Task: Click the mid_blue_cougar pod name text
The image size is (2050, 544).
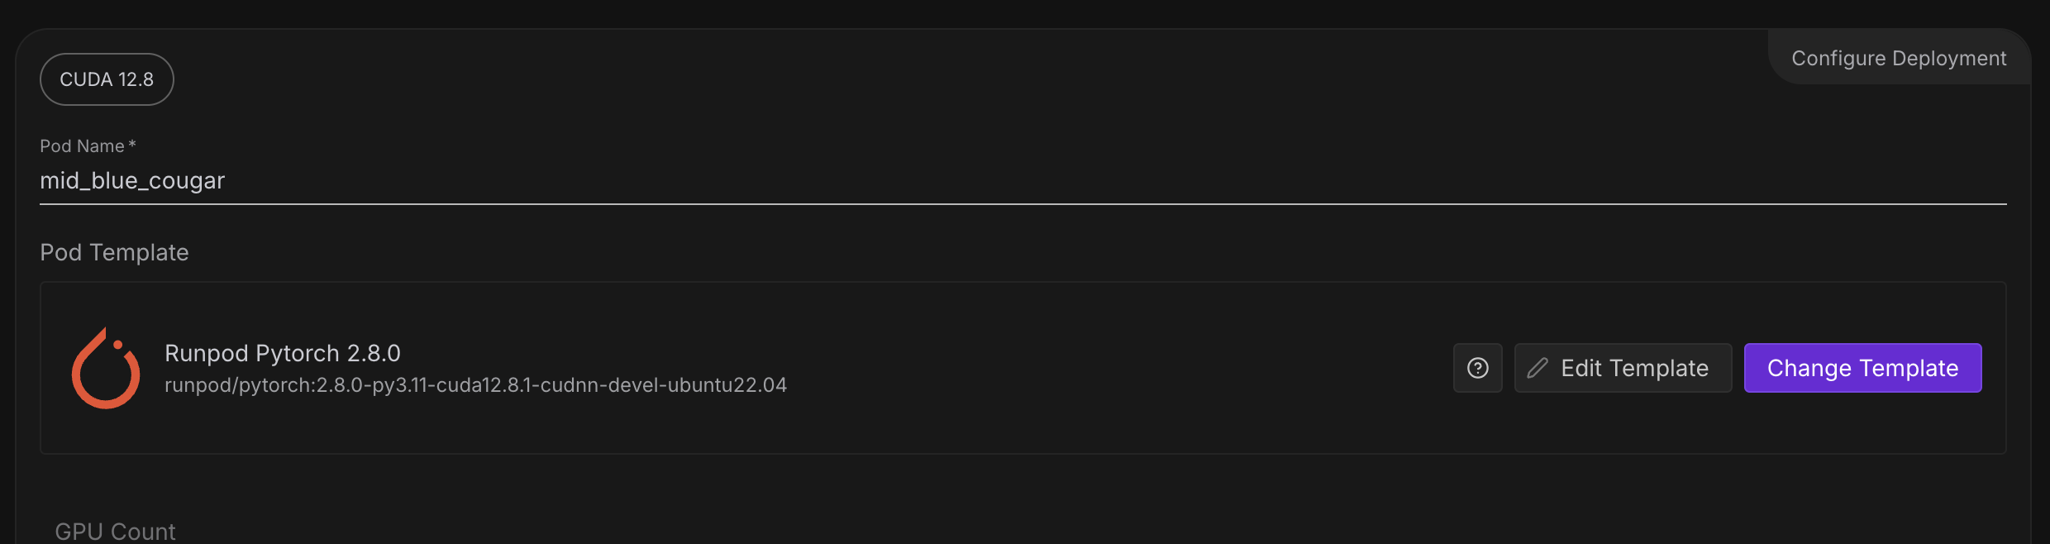Action: (132, 181)
